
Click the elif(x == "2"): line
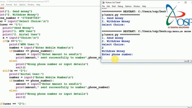[15, 71]
